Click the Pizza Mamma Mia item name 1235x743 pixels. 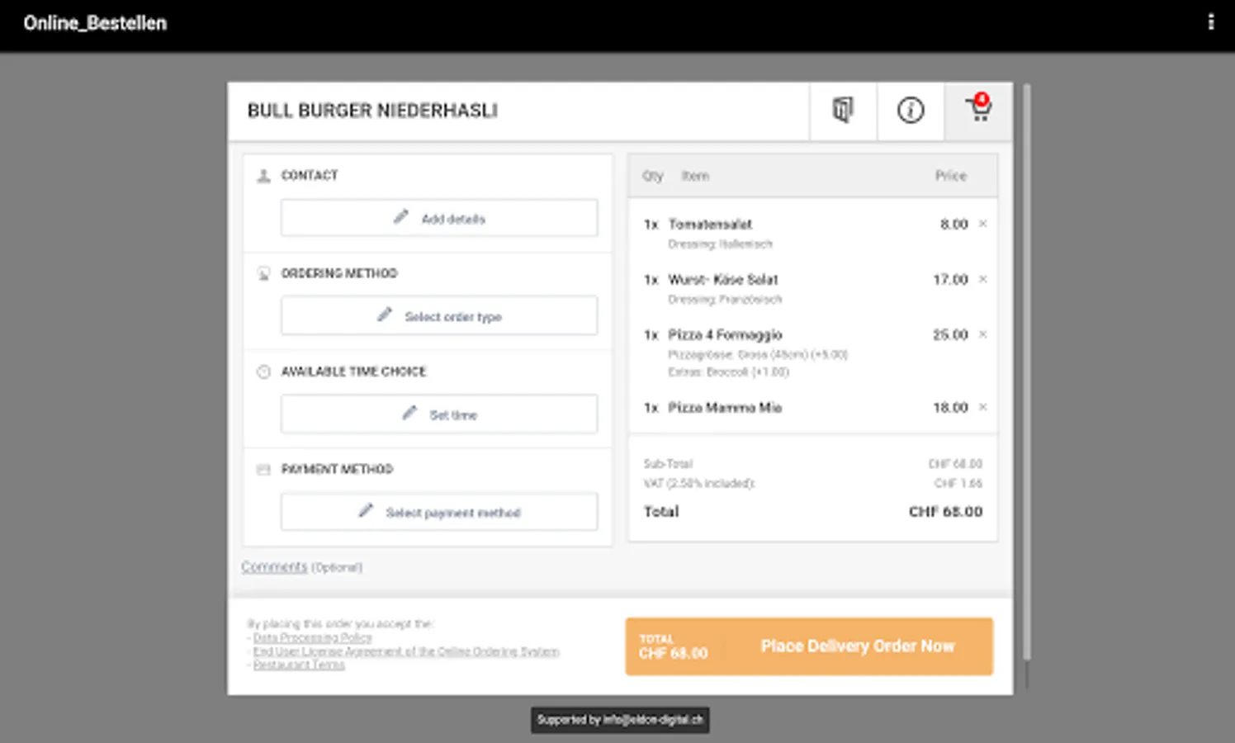pos(725,407)
